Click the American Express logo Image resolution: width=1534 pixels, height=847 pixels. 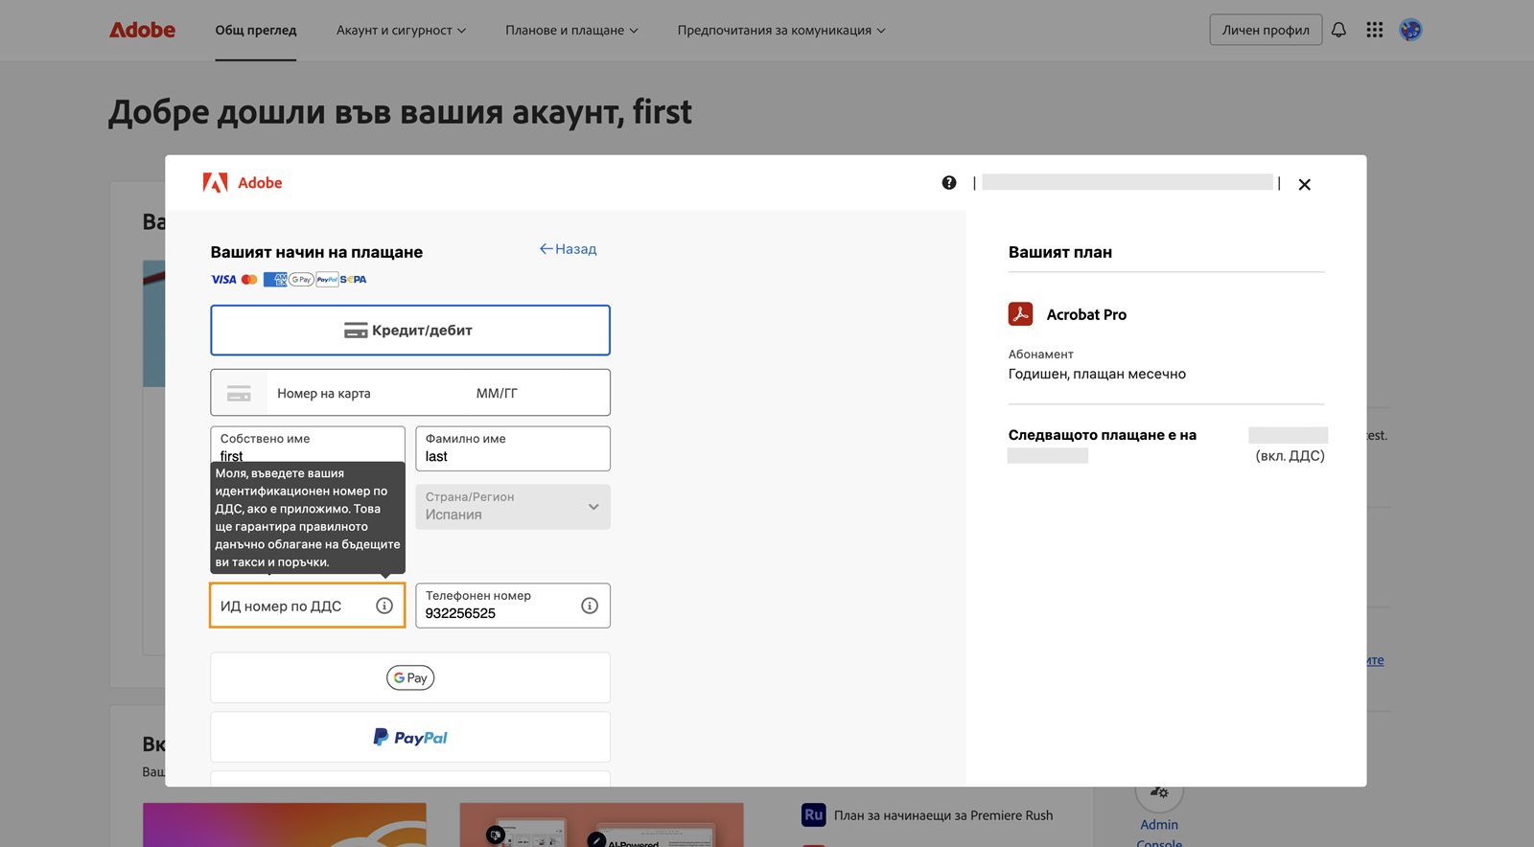coord(275,280)
